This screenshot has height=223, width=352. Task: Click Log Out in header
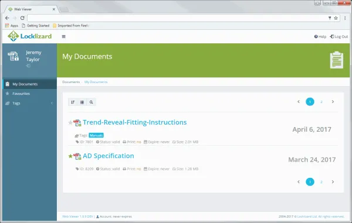pyautogui.click(x=339, y=36)
